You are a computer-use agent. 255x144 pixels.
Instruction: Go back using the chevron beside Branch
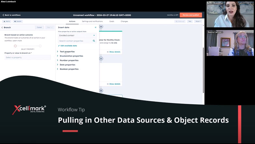[x=2, y=27]
